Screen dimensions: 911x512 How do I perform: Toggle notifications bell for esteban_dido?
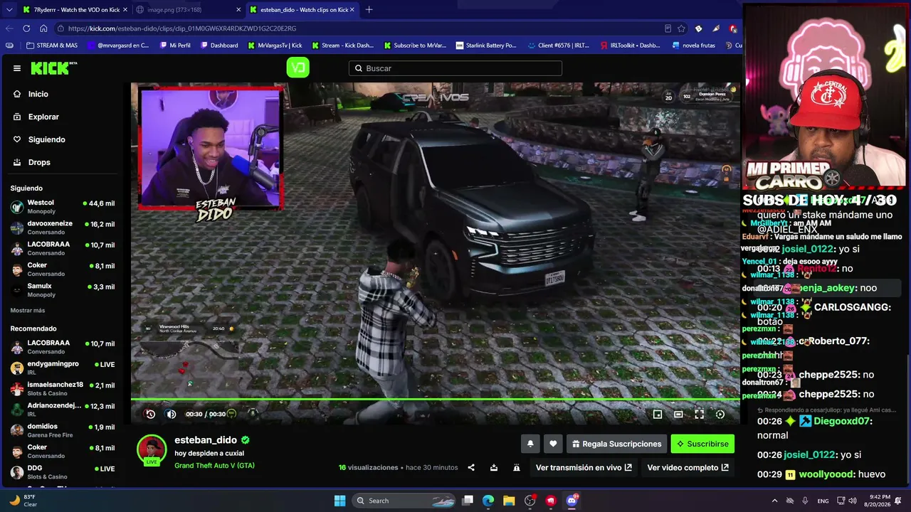click(x=530, y=444)
